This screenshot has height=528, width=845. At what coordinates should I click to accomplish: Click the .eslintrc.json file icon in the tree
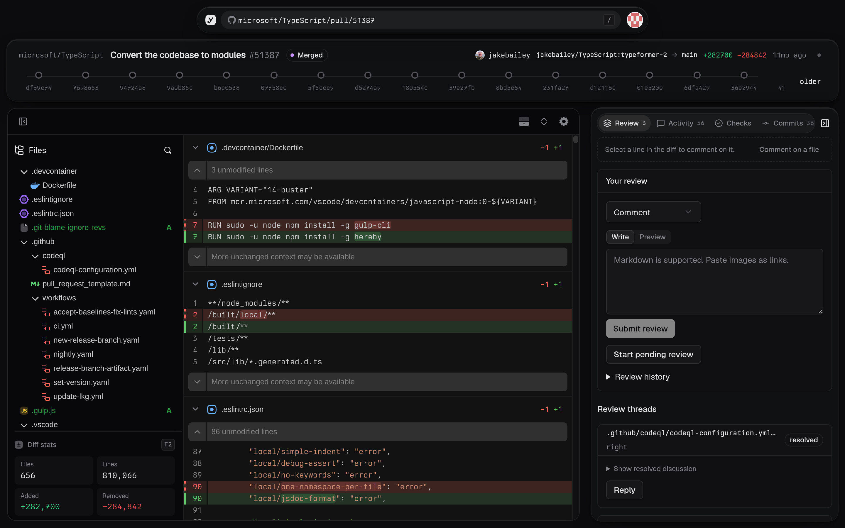[x=24, y=213]
